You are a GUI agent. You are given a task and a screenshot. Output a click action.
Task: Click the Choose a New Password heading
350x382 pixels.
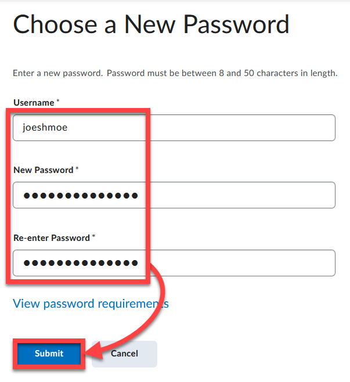pyautogui.click(x=151, y=24)
